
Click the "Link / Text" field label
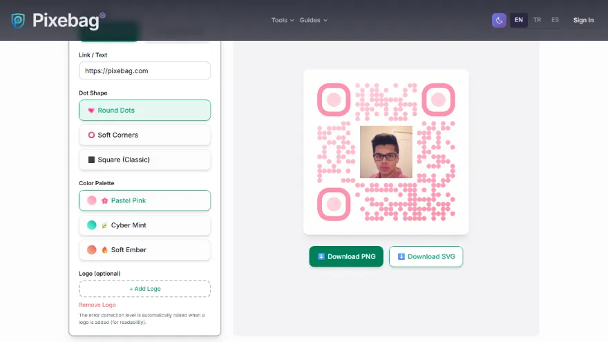coord(93,55)
